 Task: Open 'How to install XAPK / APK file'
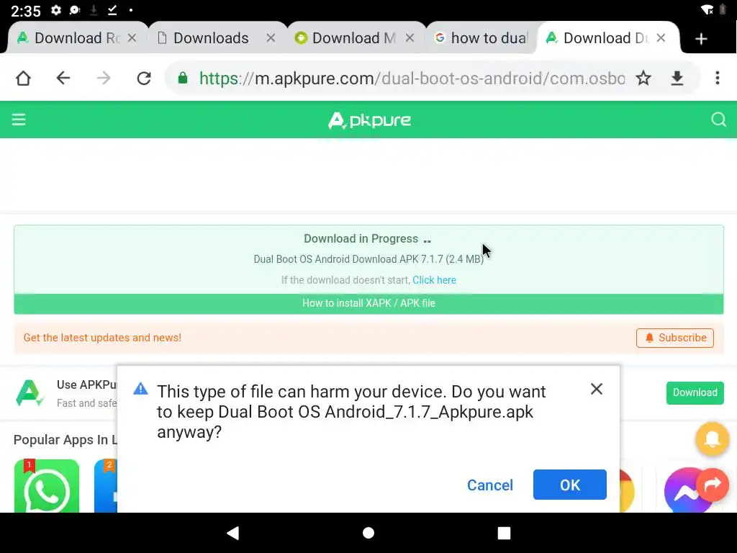click(x=368, y=303)
